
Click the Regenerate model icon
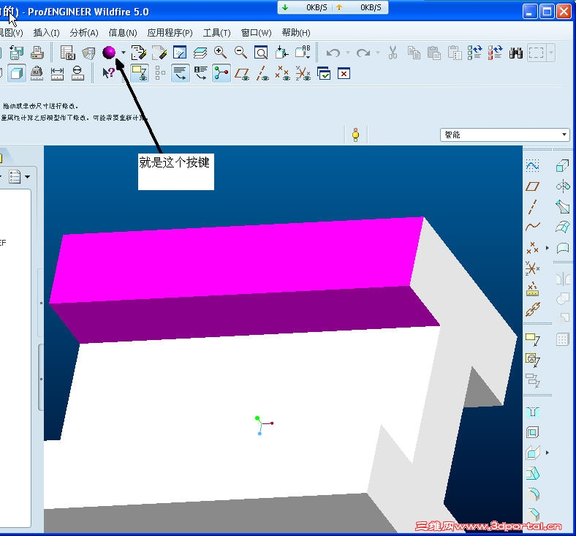474,53
